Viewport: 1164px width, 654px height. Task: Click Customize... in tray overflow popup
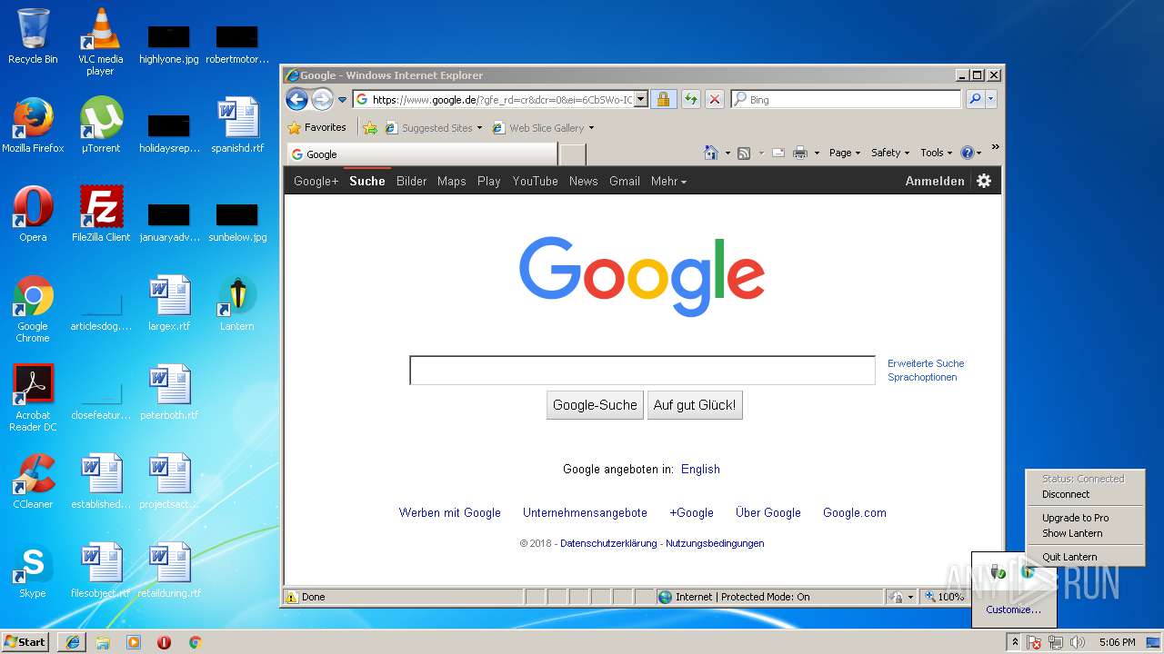click(1013, 609)
